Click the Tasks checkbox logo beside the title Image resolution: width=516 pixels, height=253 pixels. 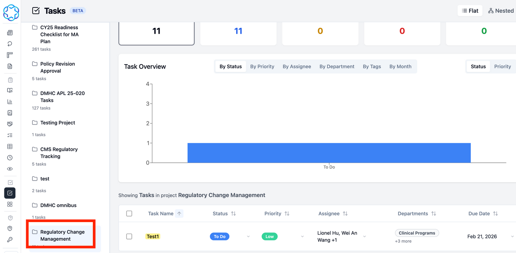36,11
